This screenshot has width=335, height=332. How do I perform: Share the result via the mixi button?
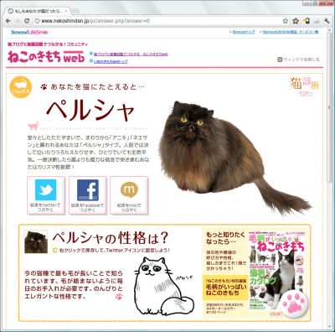pos(129,195)
